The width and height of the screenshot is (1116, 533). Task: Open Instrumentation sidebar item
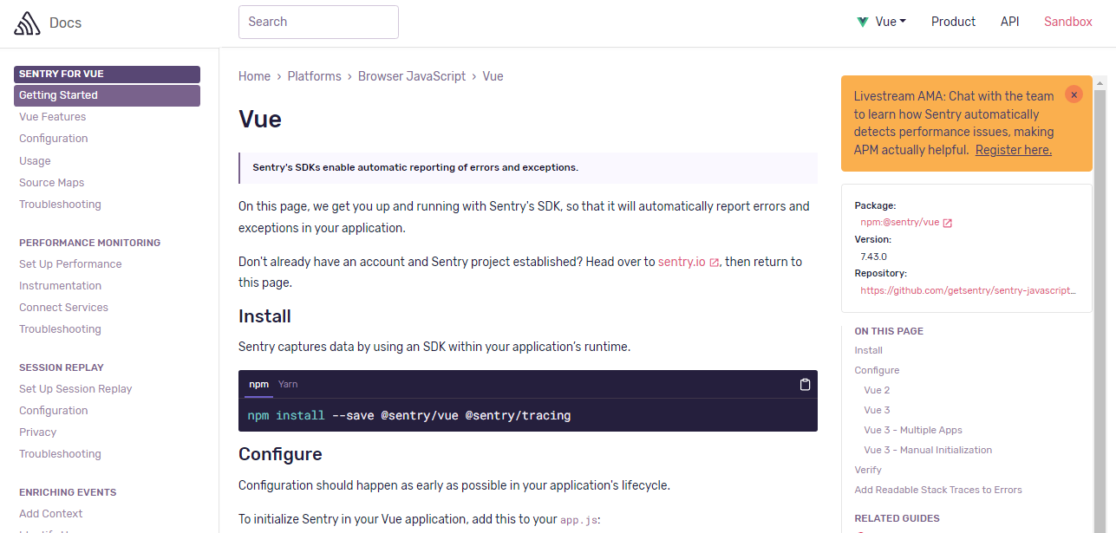pos(60,286)
